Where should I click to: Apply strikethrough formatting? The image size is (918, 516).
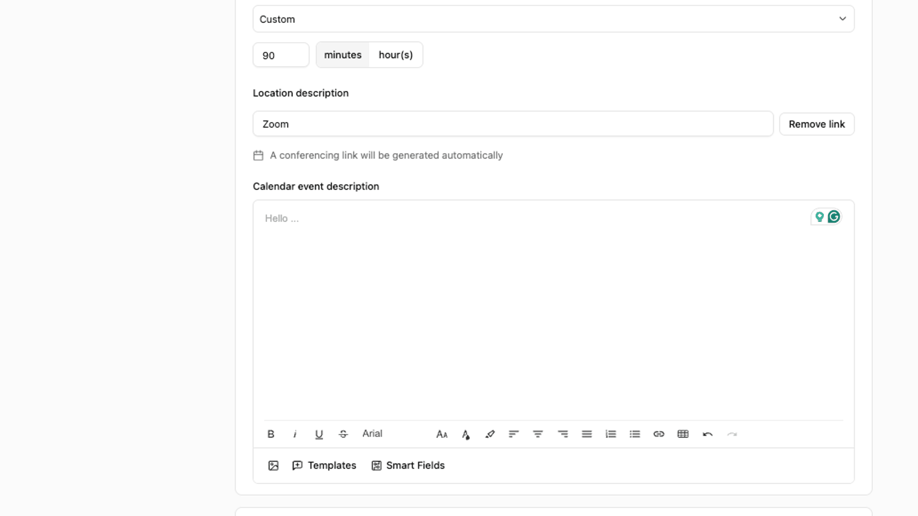click(x=343, y=434)
